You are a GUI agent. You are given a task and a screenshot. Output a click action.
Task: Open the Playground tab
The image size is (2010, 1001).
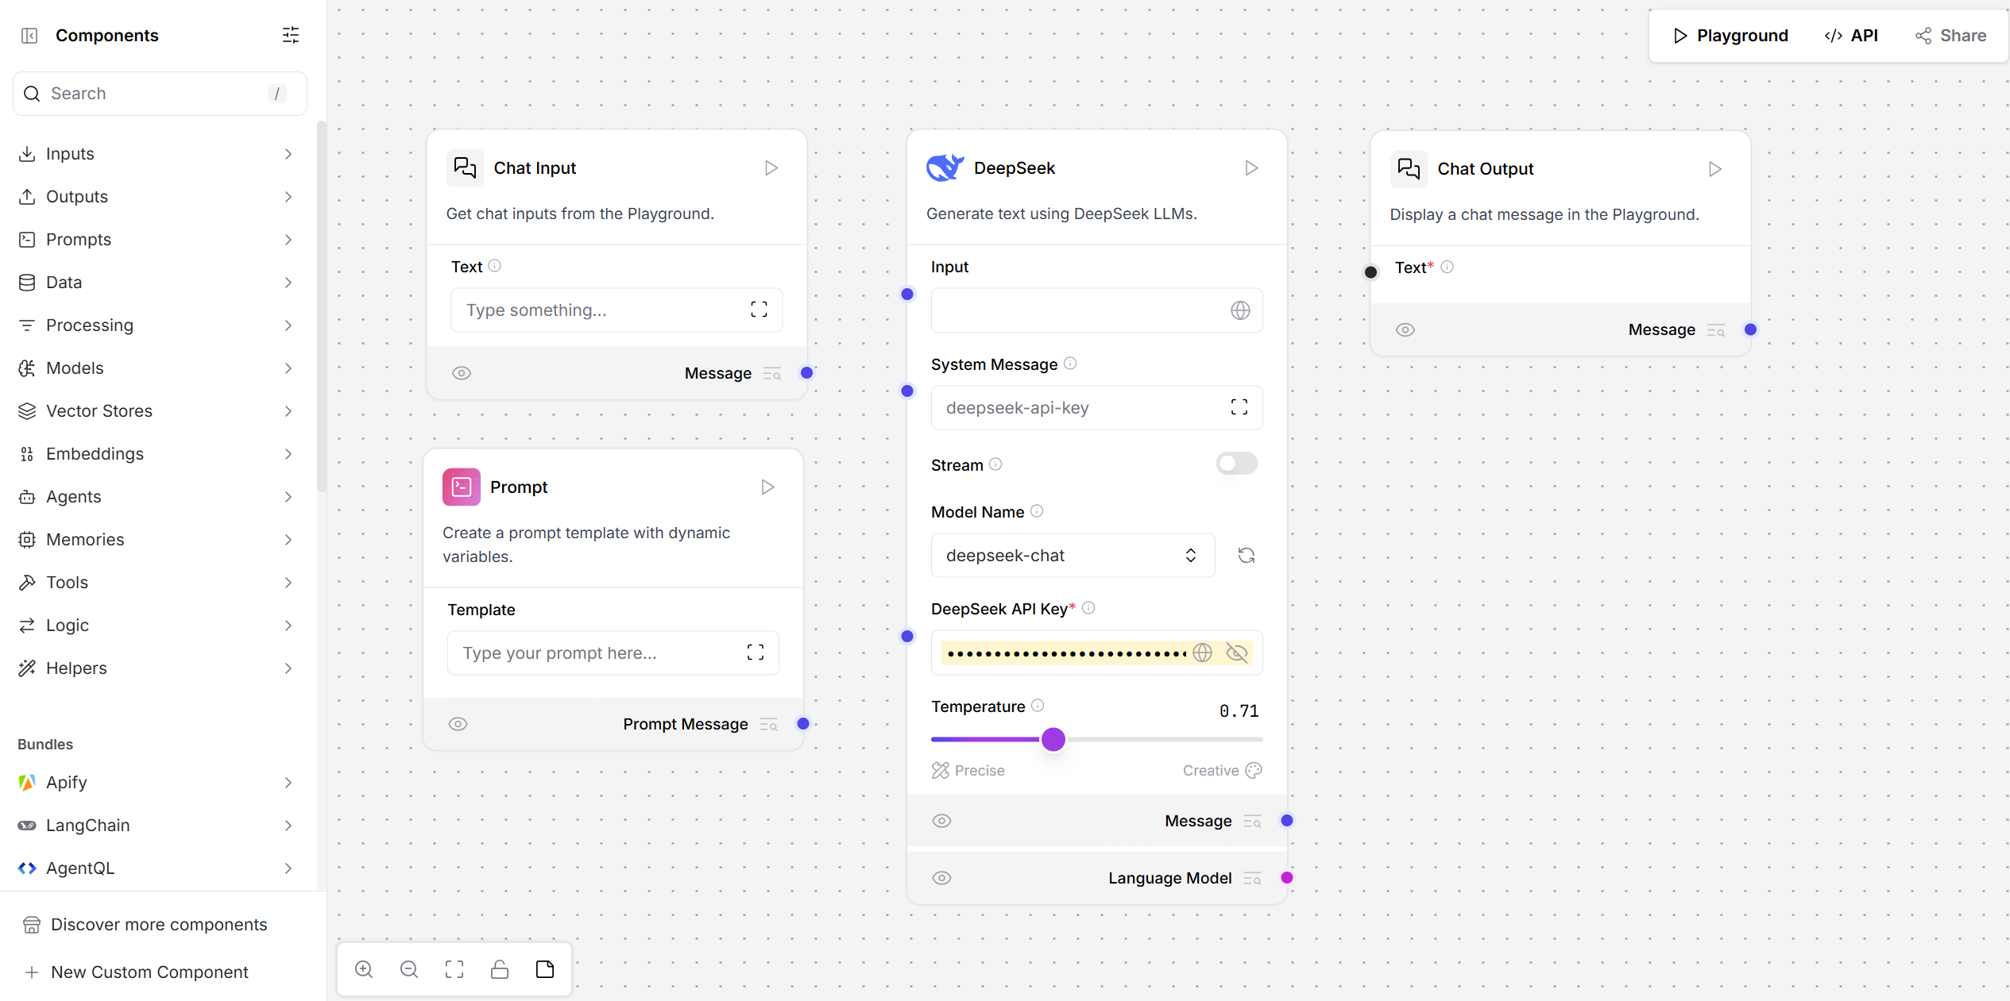pos(1731,36)
